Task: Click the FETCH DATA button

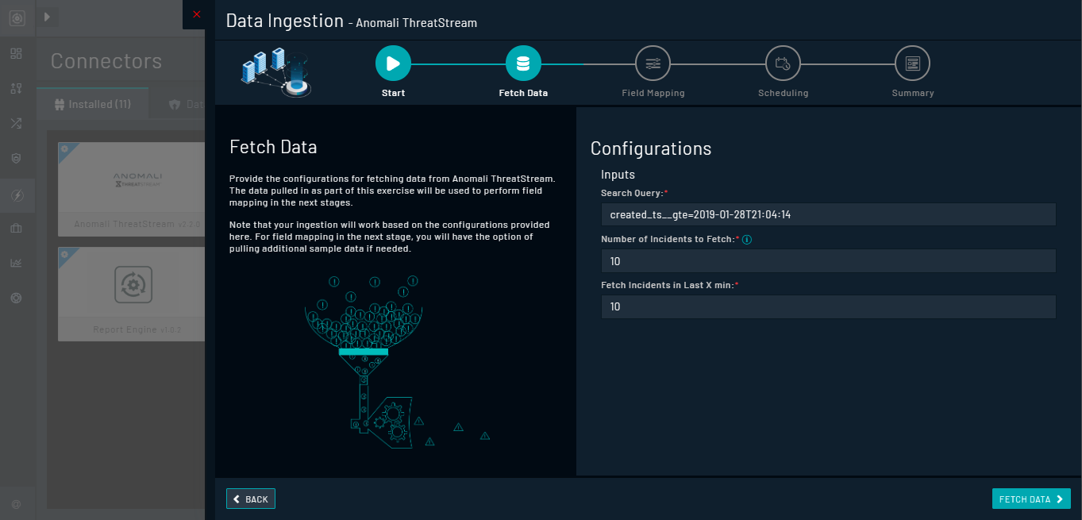Action: click(x=1031, y=499)
